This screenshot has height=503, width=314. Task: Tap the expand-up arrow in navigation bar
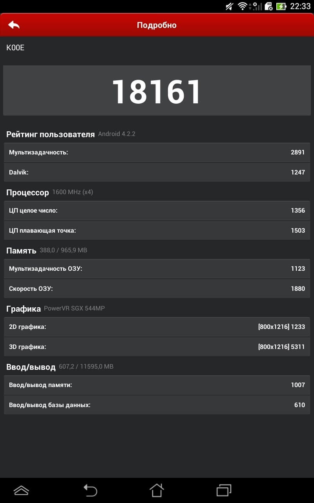coord(21,490)
